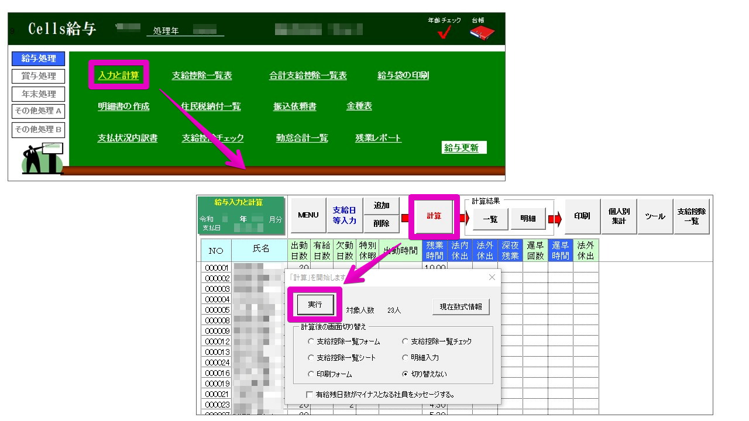749x421 pixels.
Task: Click the 支給日等入力 button
Action: coord(344,215)
